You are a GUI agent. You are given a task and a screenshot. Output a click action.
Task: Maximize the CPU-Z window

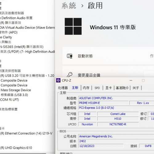(143, 80)
